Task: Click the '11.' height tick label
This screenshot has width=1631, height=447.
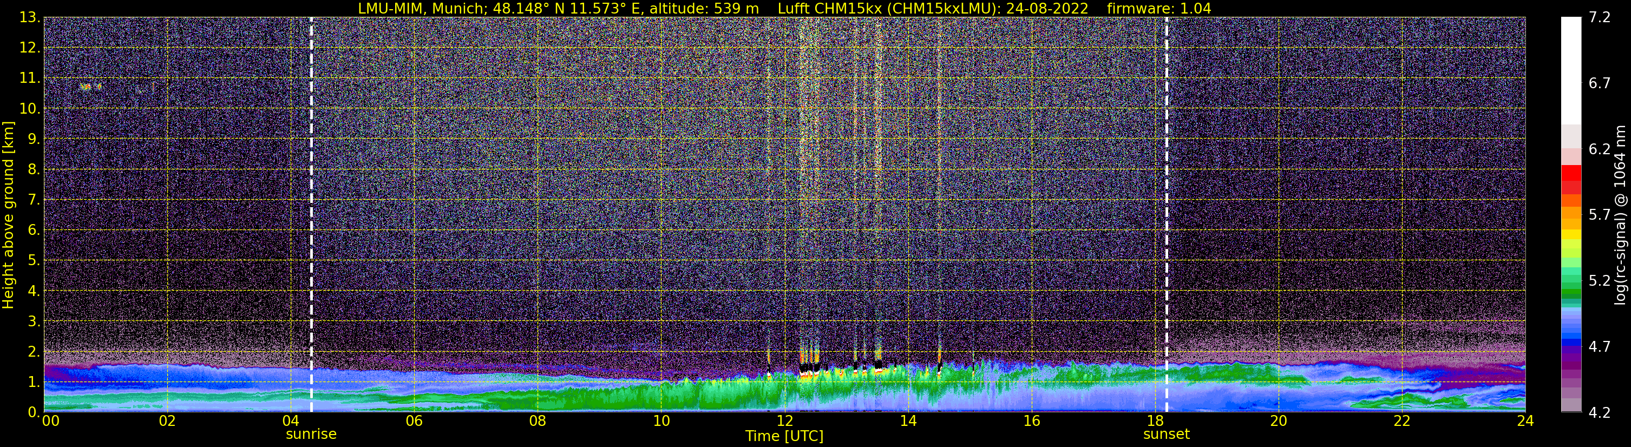Action: (x=30, y=78)
